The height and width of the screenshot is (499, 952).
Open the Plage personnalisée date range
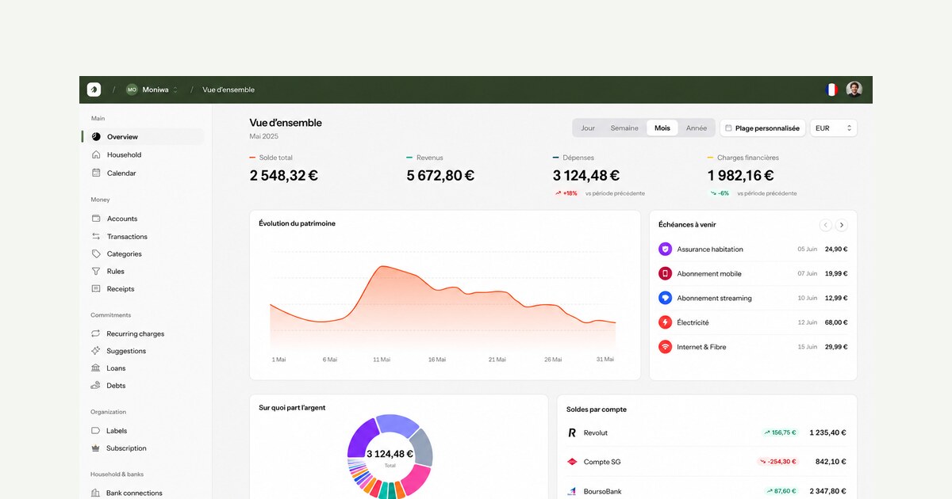click(762, 128)
